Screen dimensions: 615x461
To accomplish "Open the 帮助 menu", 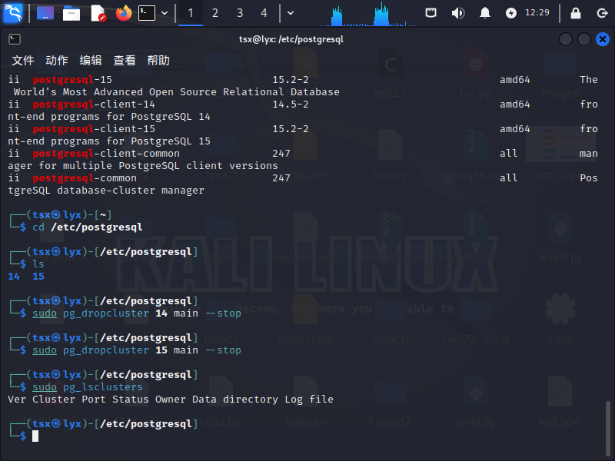I will click(x=158, y=61).
